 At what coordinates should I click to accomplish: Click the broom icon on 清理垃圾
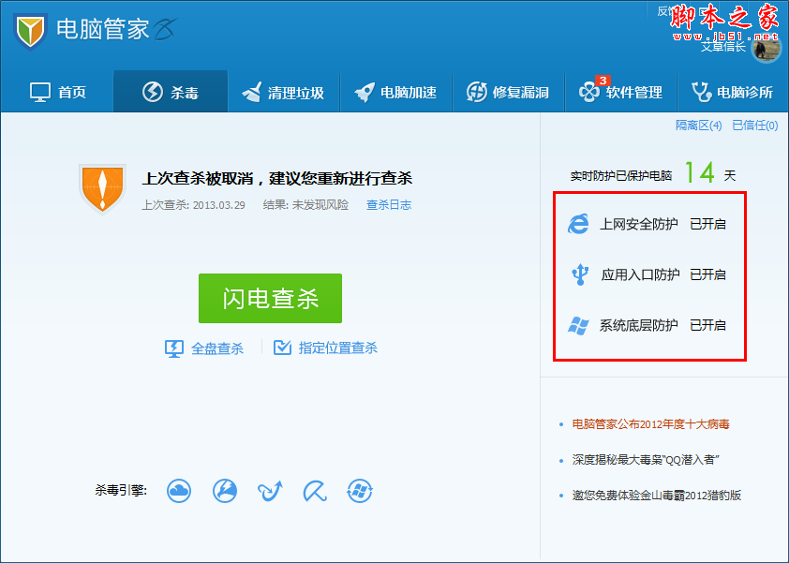click(x=251, y=92)
